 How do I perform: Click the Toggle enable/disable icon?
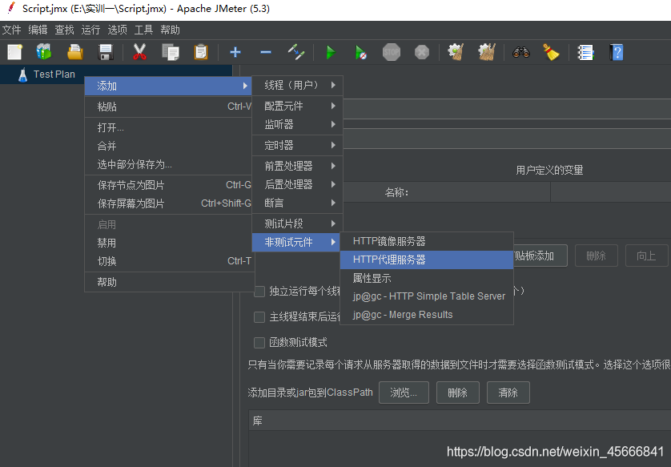pyautogui.click(x=296, y=52)
